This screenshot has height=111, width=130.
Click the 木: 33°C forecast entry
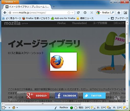click(x=120, y=108)
